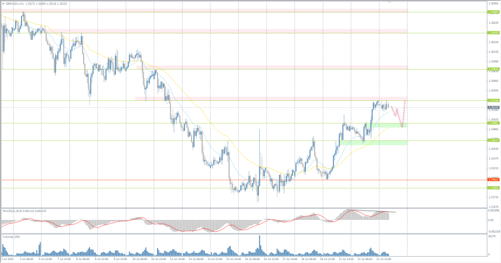
Task: Select the 1.33885 price level label
Action: [x=493, y=188]
